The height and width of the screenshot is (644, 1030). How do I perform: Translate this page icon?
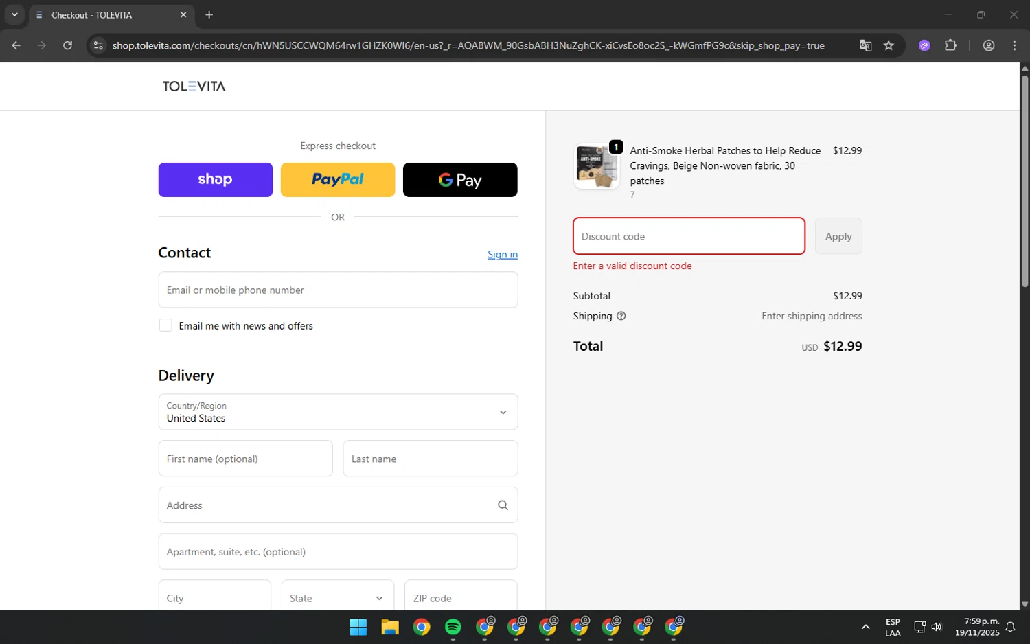tap(865, 45)
